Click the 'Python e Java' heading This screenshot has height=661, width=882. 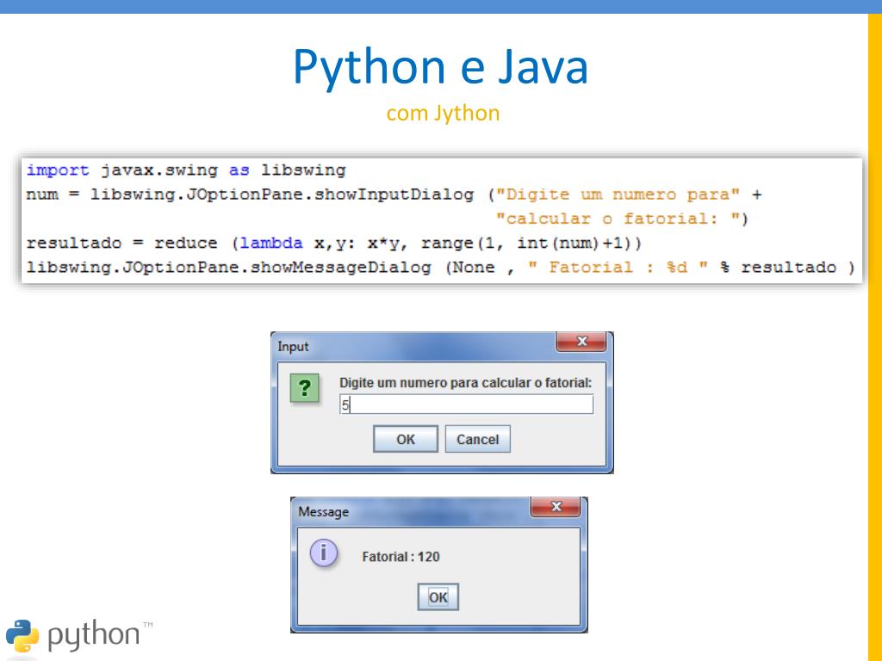click(x=440, y=66)
